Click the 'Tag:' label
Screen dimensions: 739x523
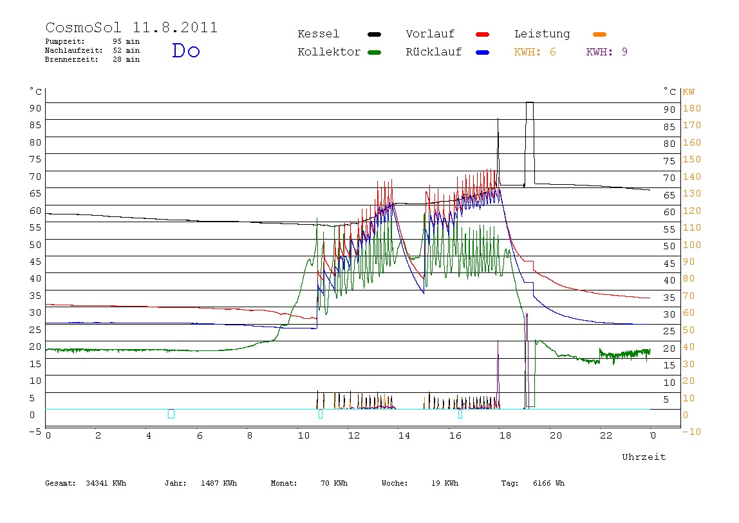pos(509,483)
